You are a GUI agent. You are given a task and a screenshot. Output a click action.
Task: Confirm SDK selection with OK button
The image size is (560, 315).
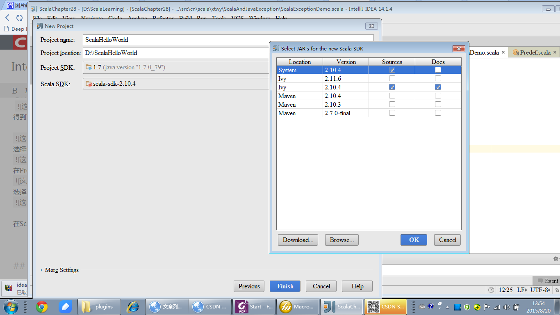414,240
